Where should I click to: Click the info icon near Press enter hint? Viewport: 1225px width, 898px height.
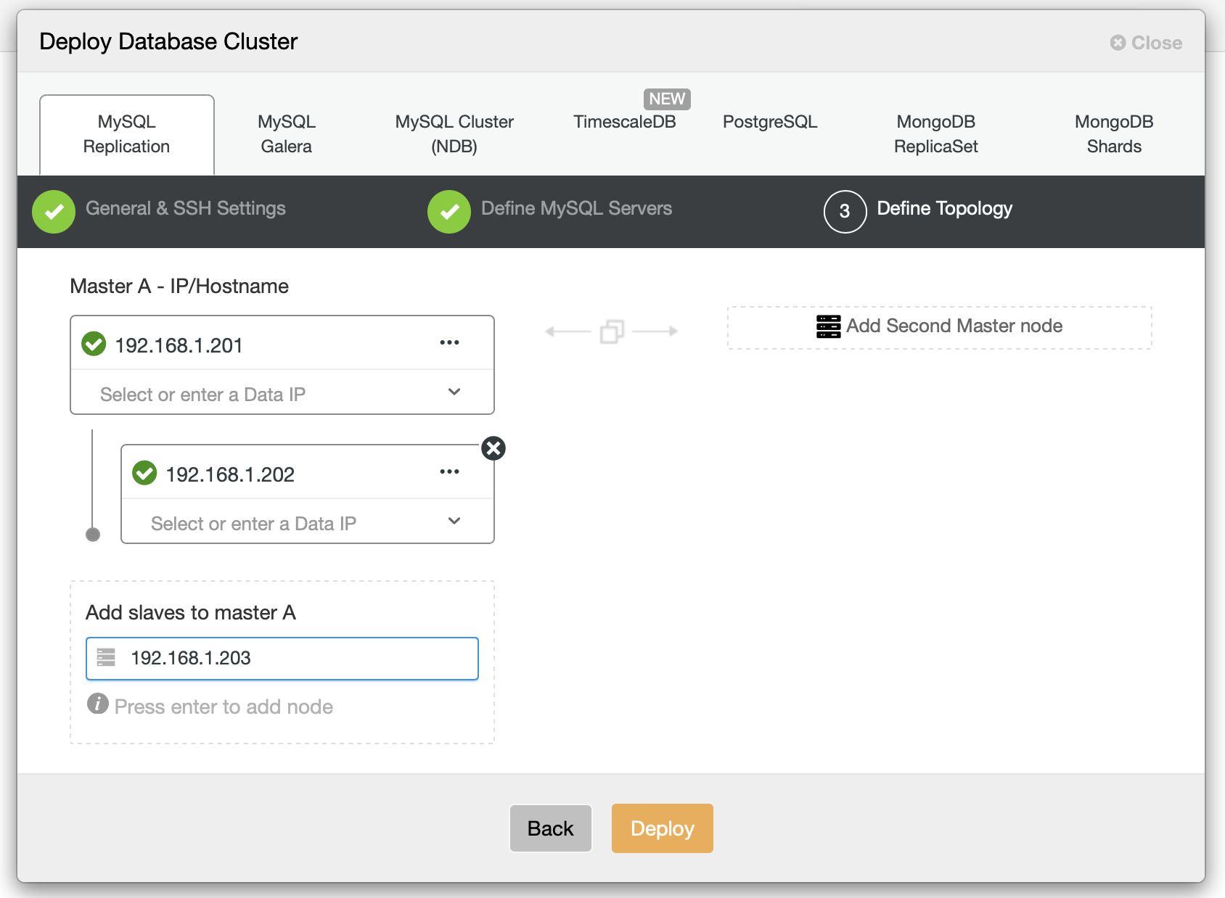tap(98, 704)
